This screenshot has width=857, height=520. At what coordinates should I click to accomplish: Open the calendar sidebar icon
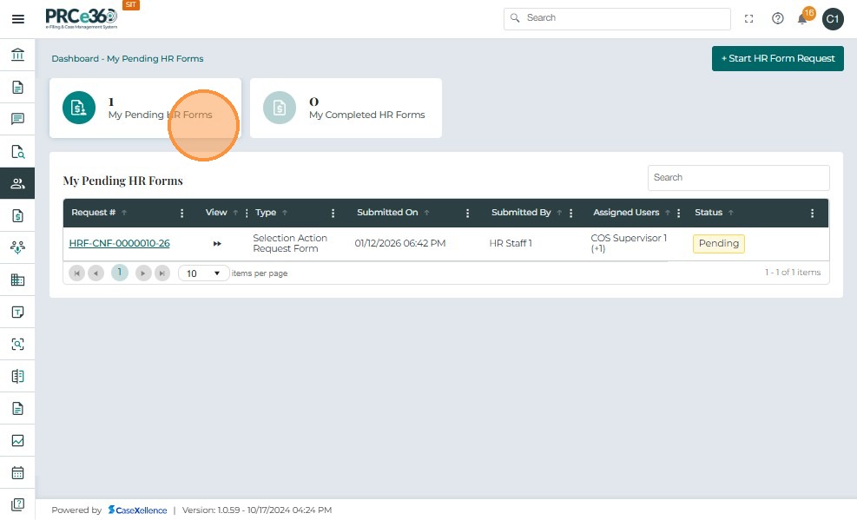coord(17,472)
